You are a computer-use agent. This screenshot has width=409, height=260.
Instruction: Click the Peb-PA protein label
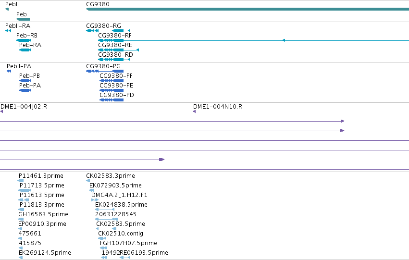30,86
